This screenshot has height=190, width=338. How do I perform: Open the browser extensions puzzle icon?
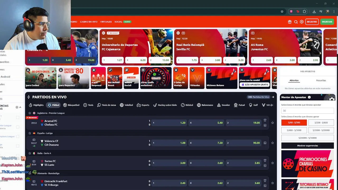click(x=304, y=12)
